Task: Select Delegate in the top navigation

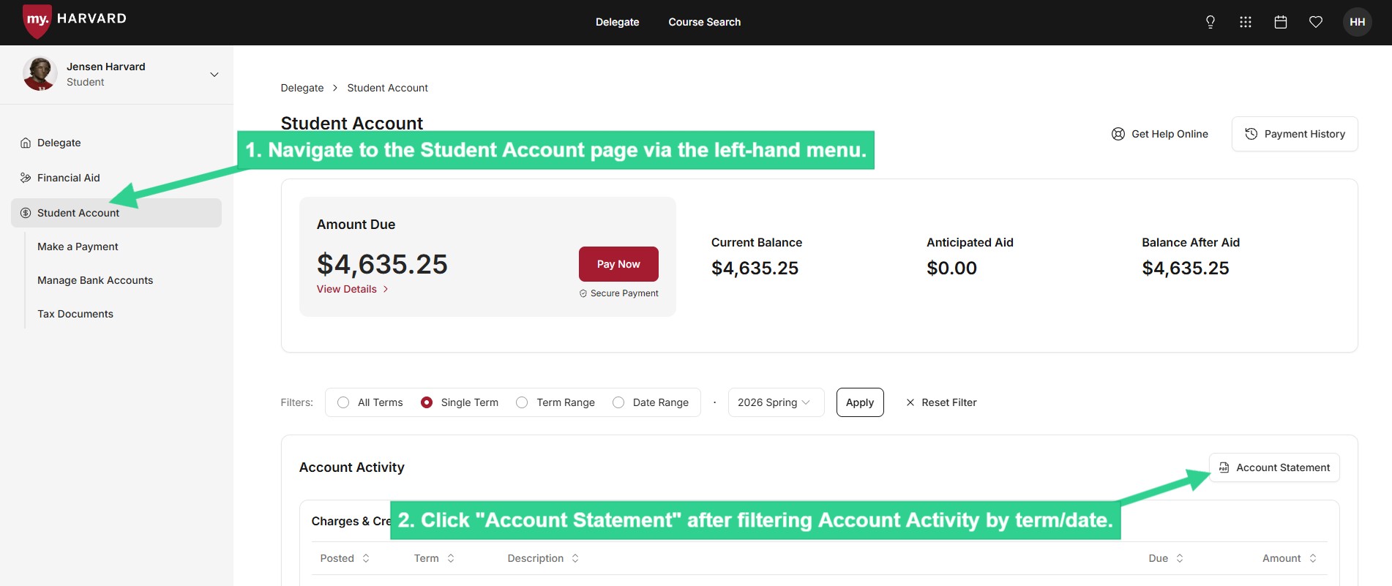Action: click(617, 22)
